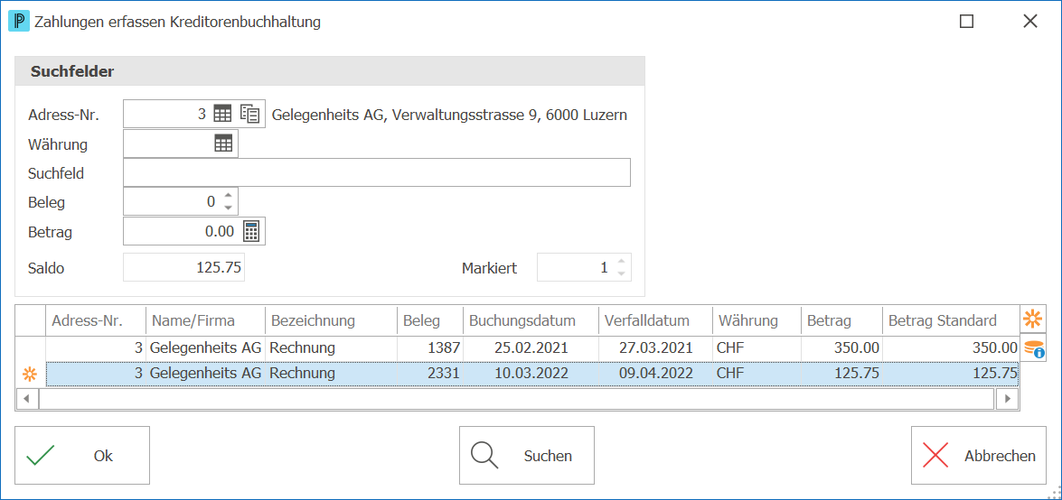
Task: Click the orange asterisk marker on row 2331
Action: pyautogui.click(x=30, y=373)
